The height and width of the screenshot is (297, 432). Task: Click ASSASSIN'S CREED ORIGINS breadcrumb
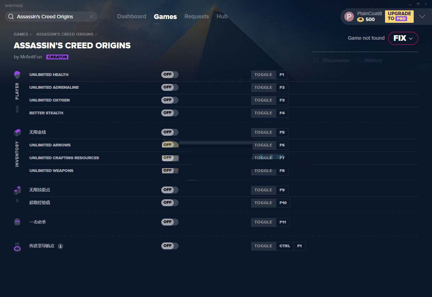[x=65, y=34]
